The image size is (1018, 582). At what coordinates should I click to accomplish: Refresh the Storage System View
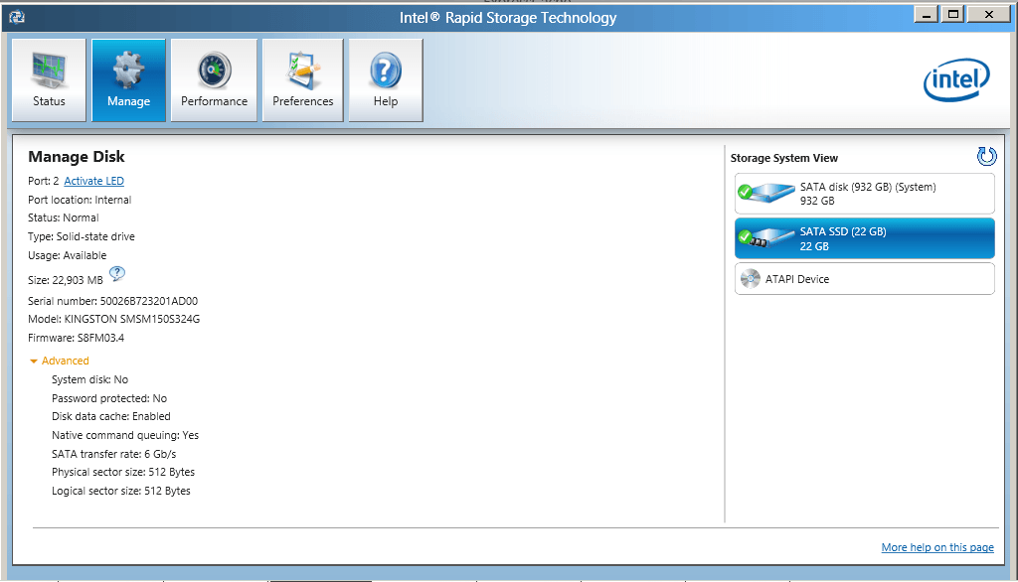[x=986, y=156]
